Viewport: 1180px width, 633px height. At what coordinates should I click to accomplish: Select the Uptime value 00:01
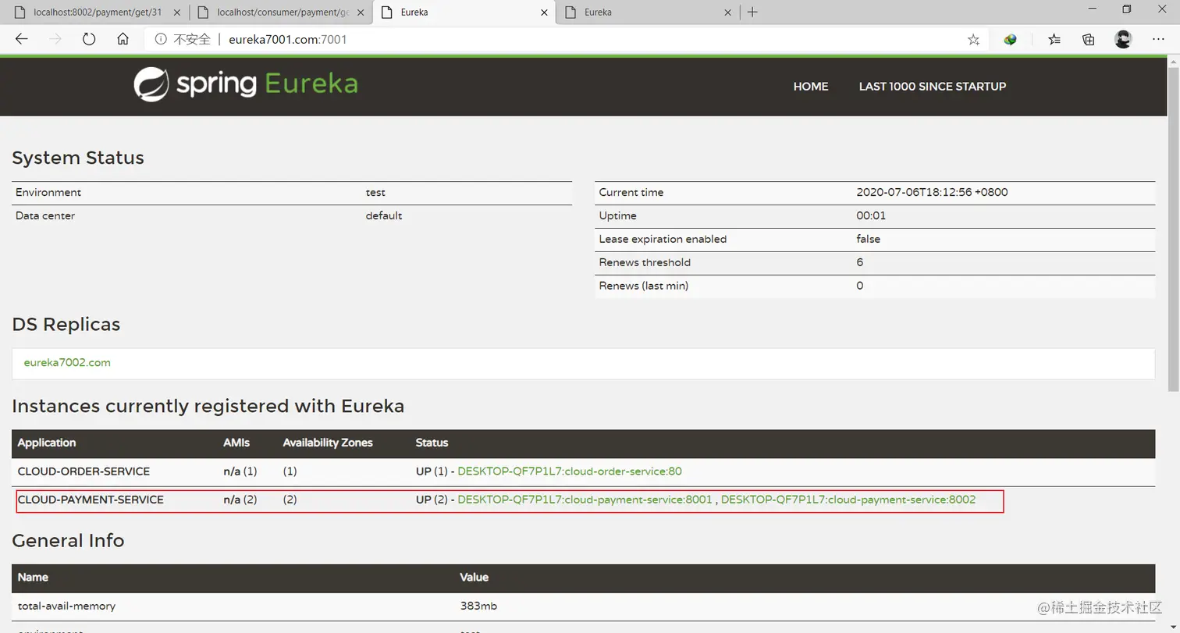coord(871,215)
